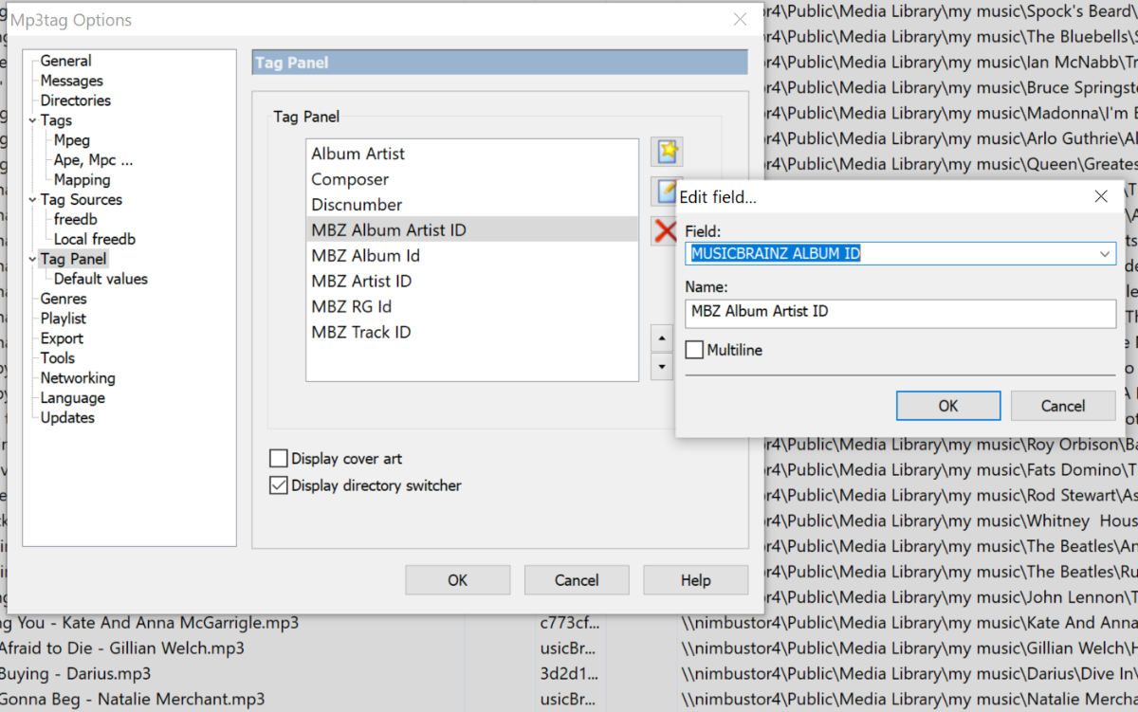Select General in the options tree

[x=65, y=61]
